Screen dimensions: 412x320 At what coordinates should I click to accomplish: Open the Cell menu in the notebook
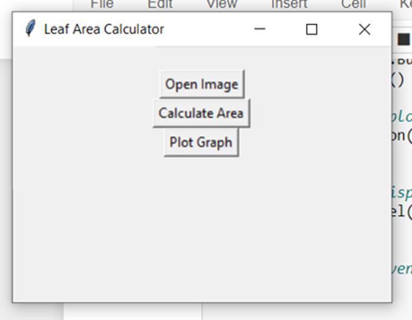[353, 4]
